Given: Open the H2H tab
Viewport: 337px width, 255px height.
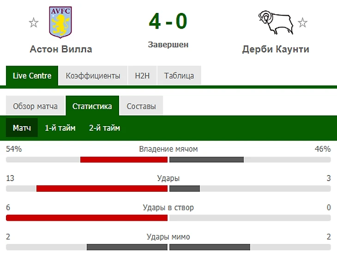Looking at the screenshot, I should click(x=142, y=76).
